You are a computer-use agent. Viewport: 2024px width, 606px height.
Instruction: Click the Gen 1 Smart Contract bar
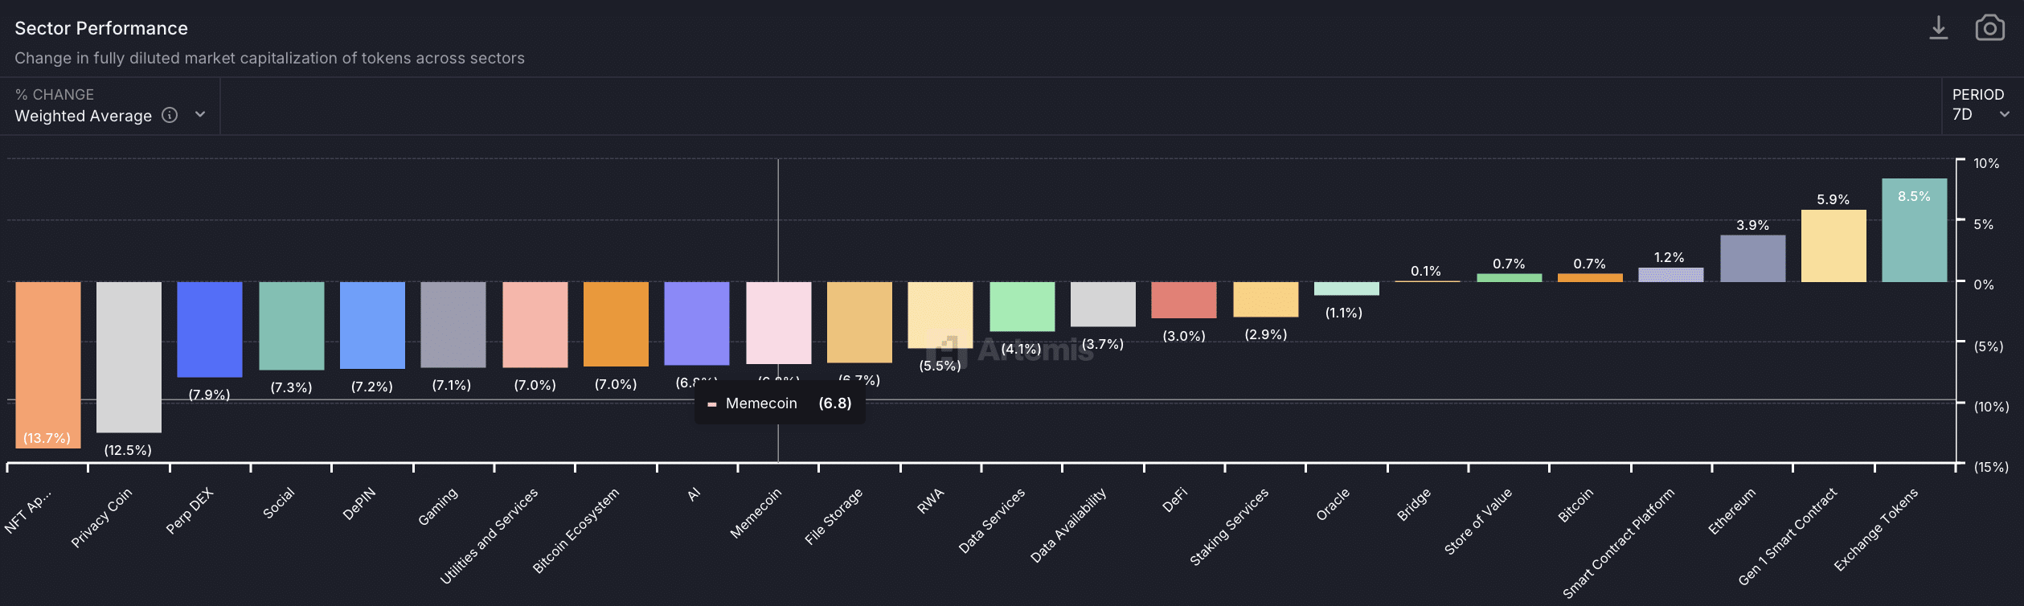click(x=1833, y=246)
